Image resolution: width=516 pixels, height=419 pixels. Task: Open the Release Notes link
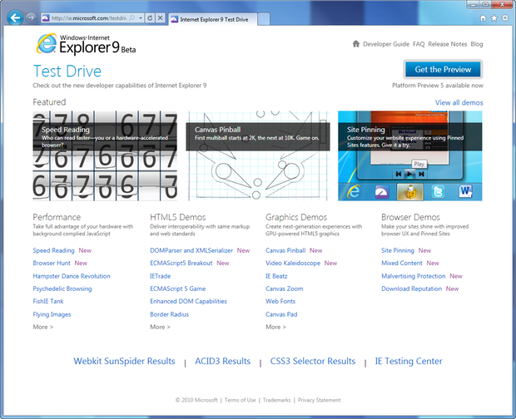[x=448, y=44]
